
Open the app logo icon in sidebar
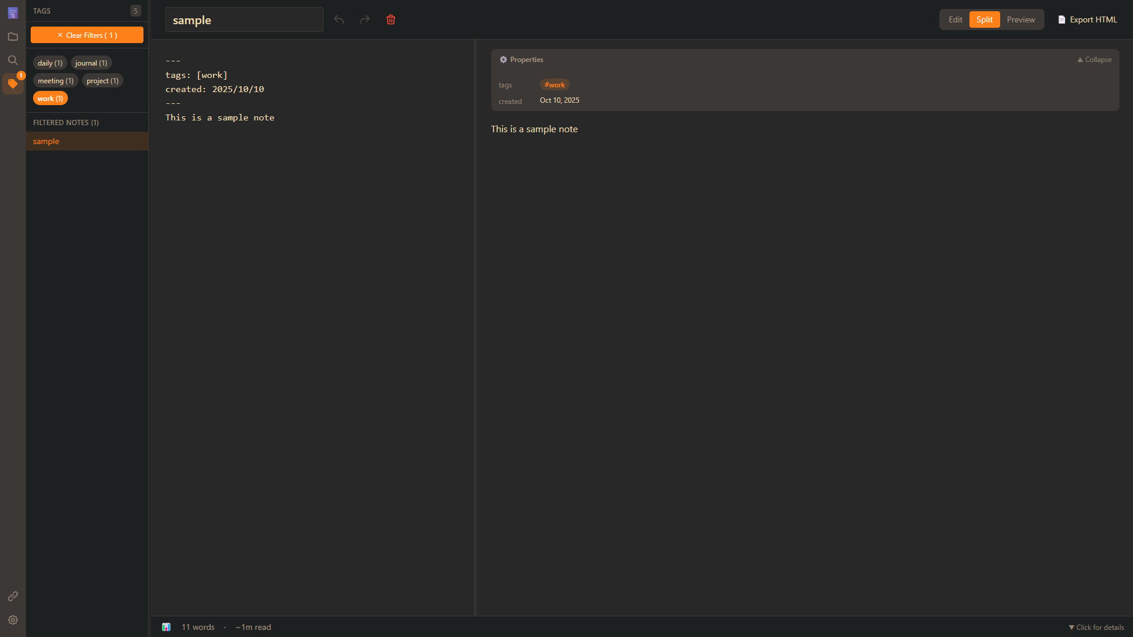[x=12, y=13]
